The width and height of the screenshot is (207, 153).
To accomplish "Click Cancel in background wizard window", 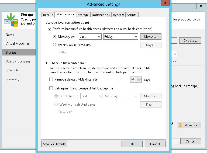I will point(191,141).
